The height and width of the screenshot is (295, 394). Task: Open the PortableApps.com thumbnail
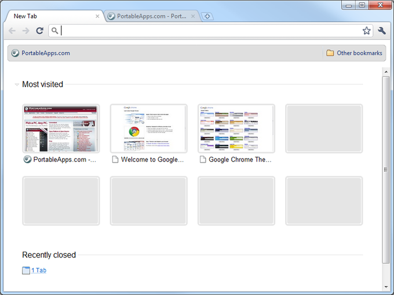click(x=61, y=128)
